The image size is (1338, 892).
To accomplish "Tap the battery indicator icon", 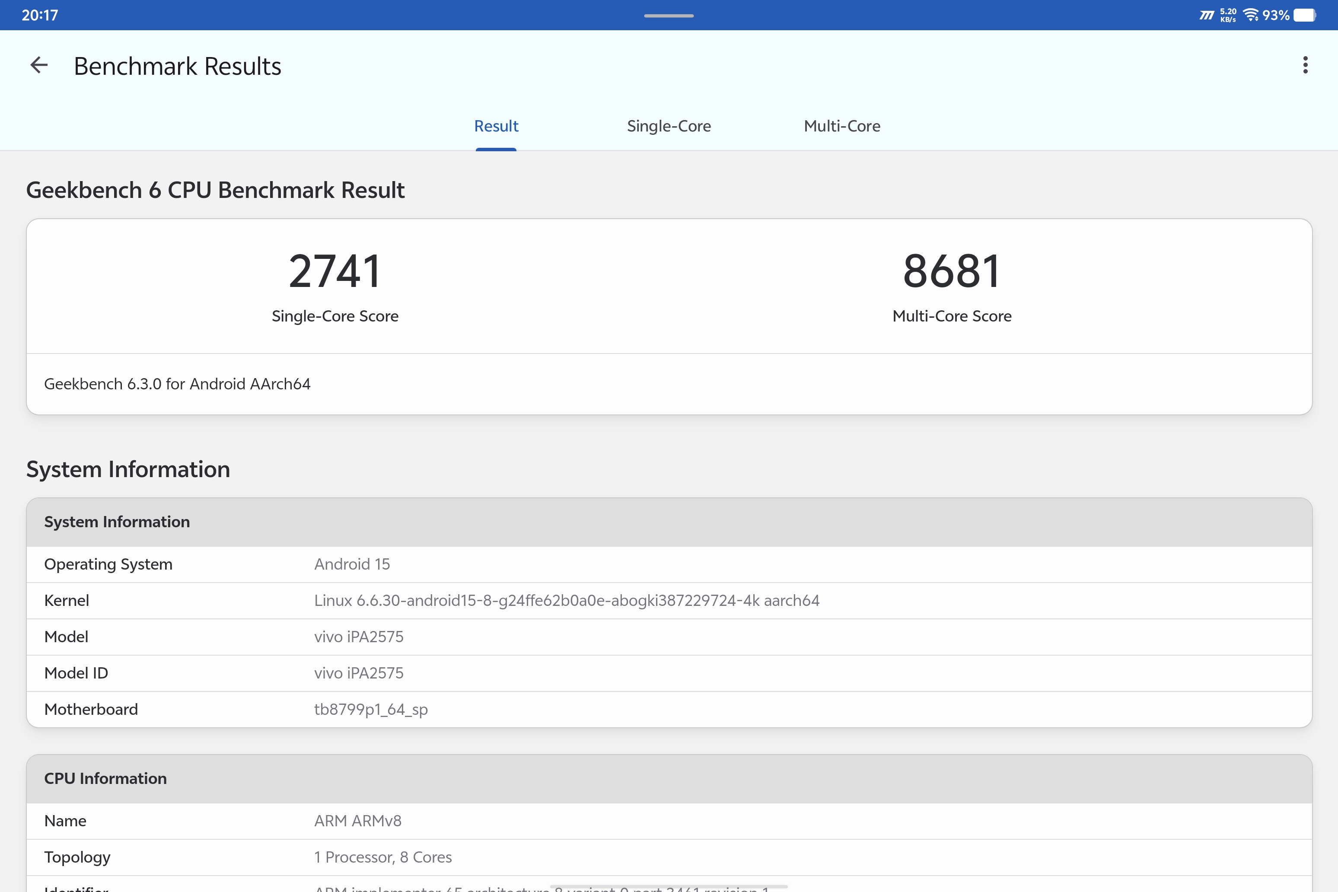I will (x=1304, y=15).
